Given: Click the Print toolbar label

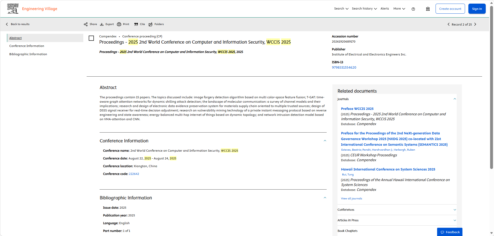Looking at the screenshot, I should pos(126,24).
